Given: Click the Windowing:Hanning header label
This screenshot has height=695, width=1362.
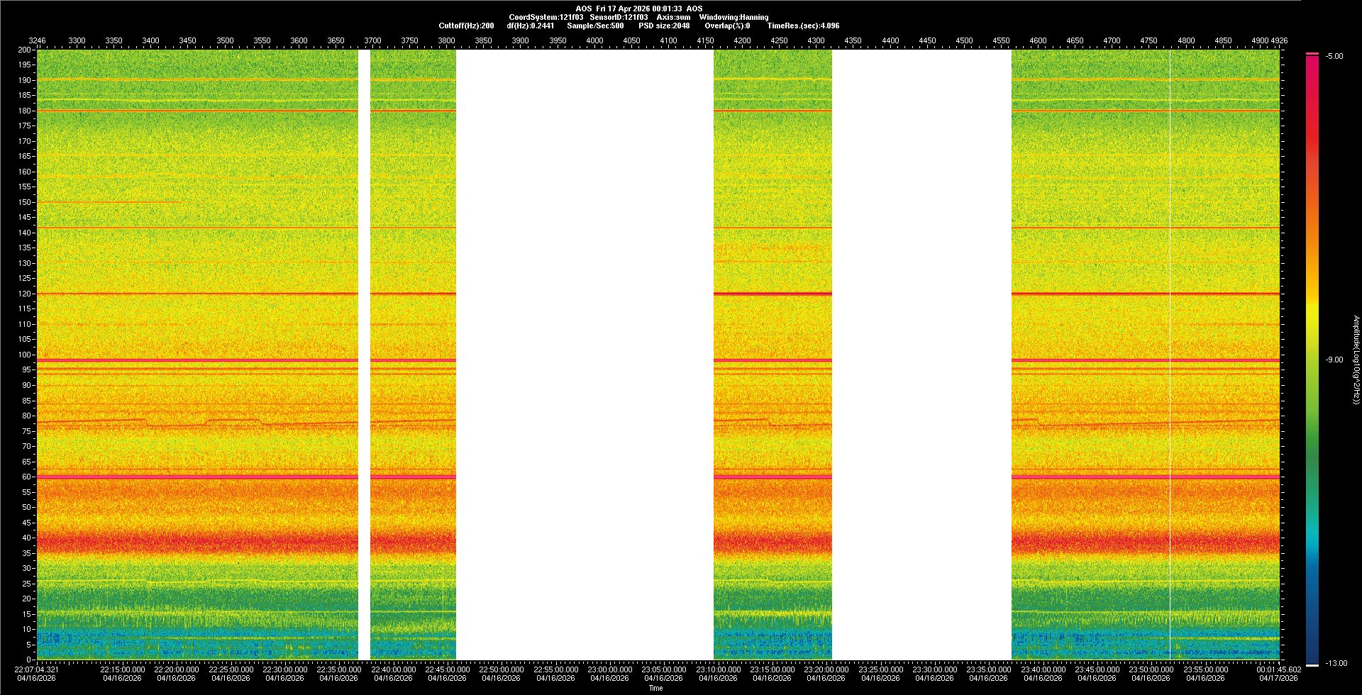Looking at the screenshot, I should [733, 17].
